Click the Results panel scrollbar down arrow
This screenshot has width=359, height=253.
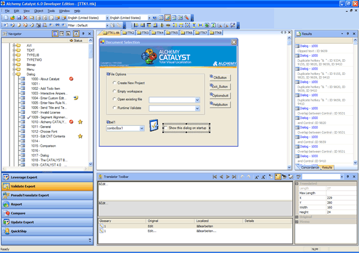355,162
